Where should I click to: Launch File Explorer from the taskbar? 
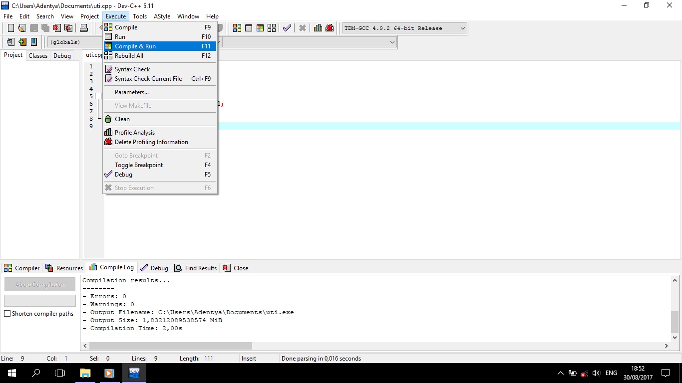(85, 373)
